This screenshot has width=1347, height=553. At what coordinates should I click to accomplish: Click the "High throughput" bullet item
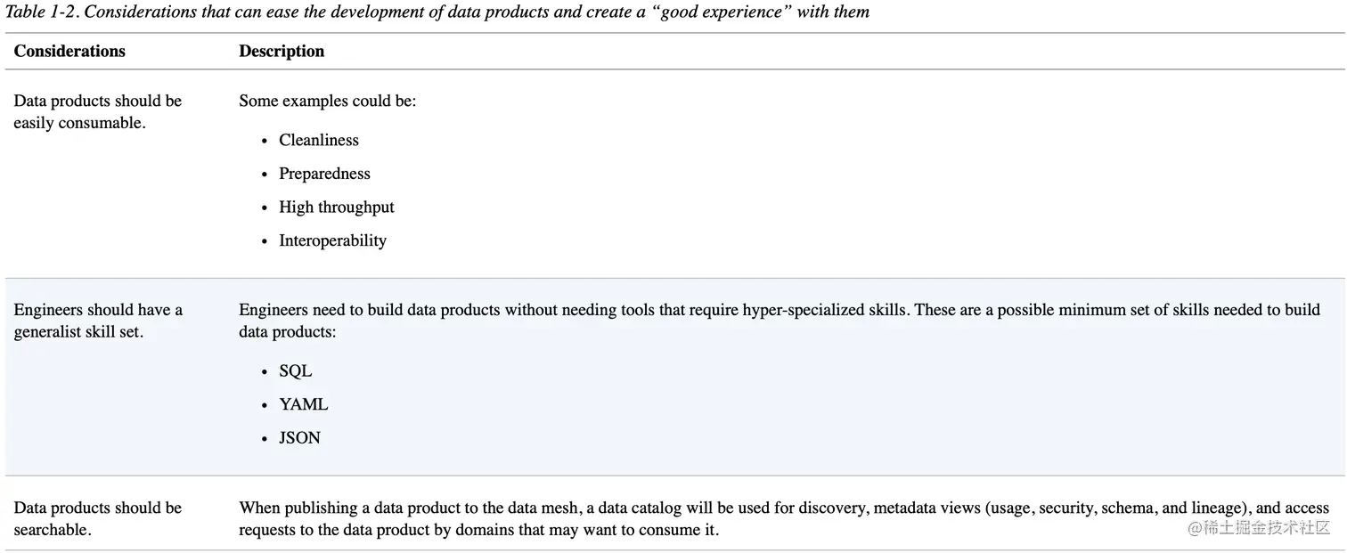pyautogui.click(x=336, y=207)
